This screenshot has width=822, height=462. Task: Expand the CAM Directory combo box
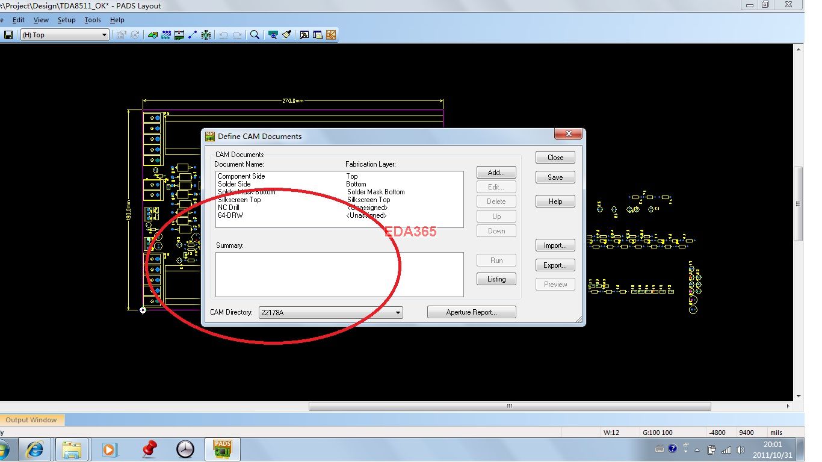tap(330, 313)
